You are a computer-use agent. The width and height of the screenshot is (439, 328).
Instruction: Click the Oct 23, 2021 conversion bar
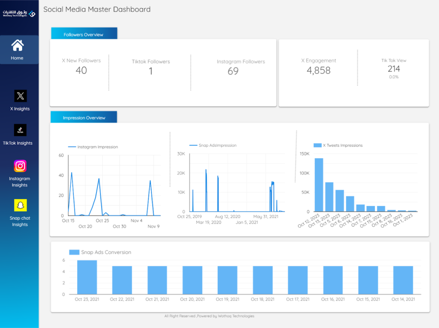pyautogui.click(x=87, y=277)
